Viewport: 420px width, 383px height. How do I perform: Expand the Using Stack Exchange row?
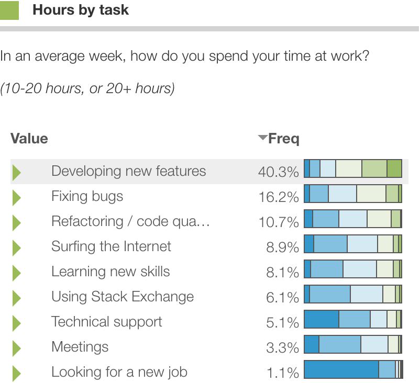tap(16, 297)
